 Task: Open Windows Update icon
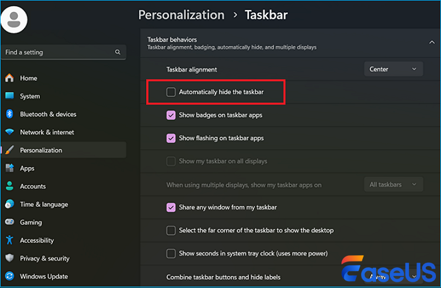[9, 277]
